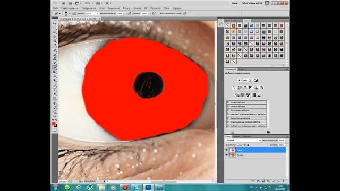Viewport: 340px width, 191px height.
Task: Open the layer opacity slider arrow
Action: pyautogui.click(x=286, y=140)
